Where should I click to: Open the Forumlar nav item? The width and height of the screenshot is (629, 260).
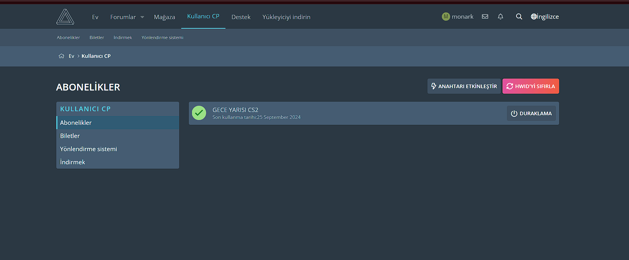123,17
